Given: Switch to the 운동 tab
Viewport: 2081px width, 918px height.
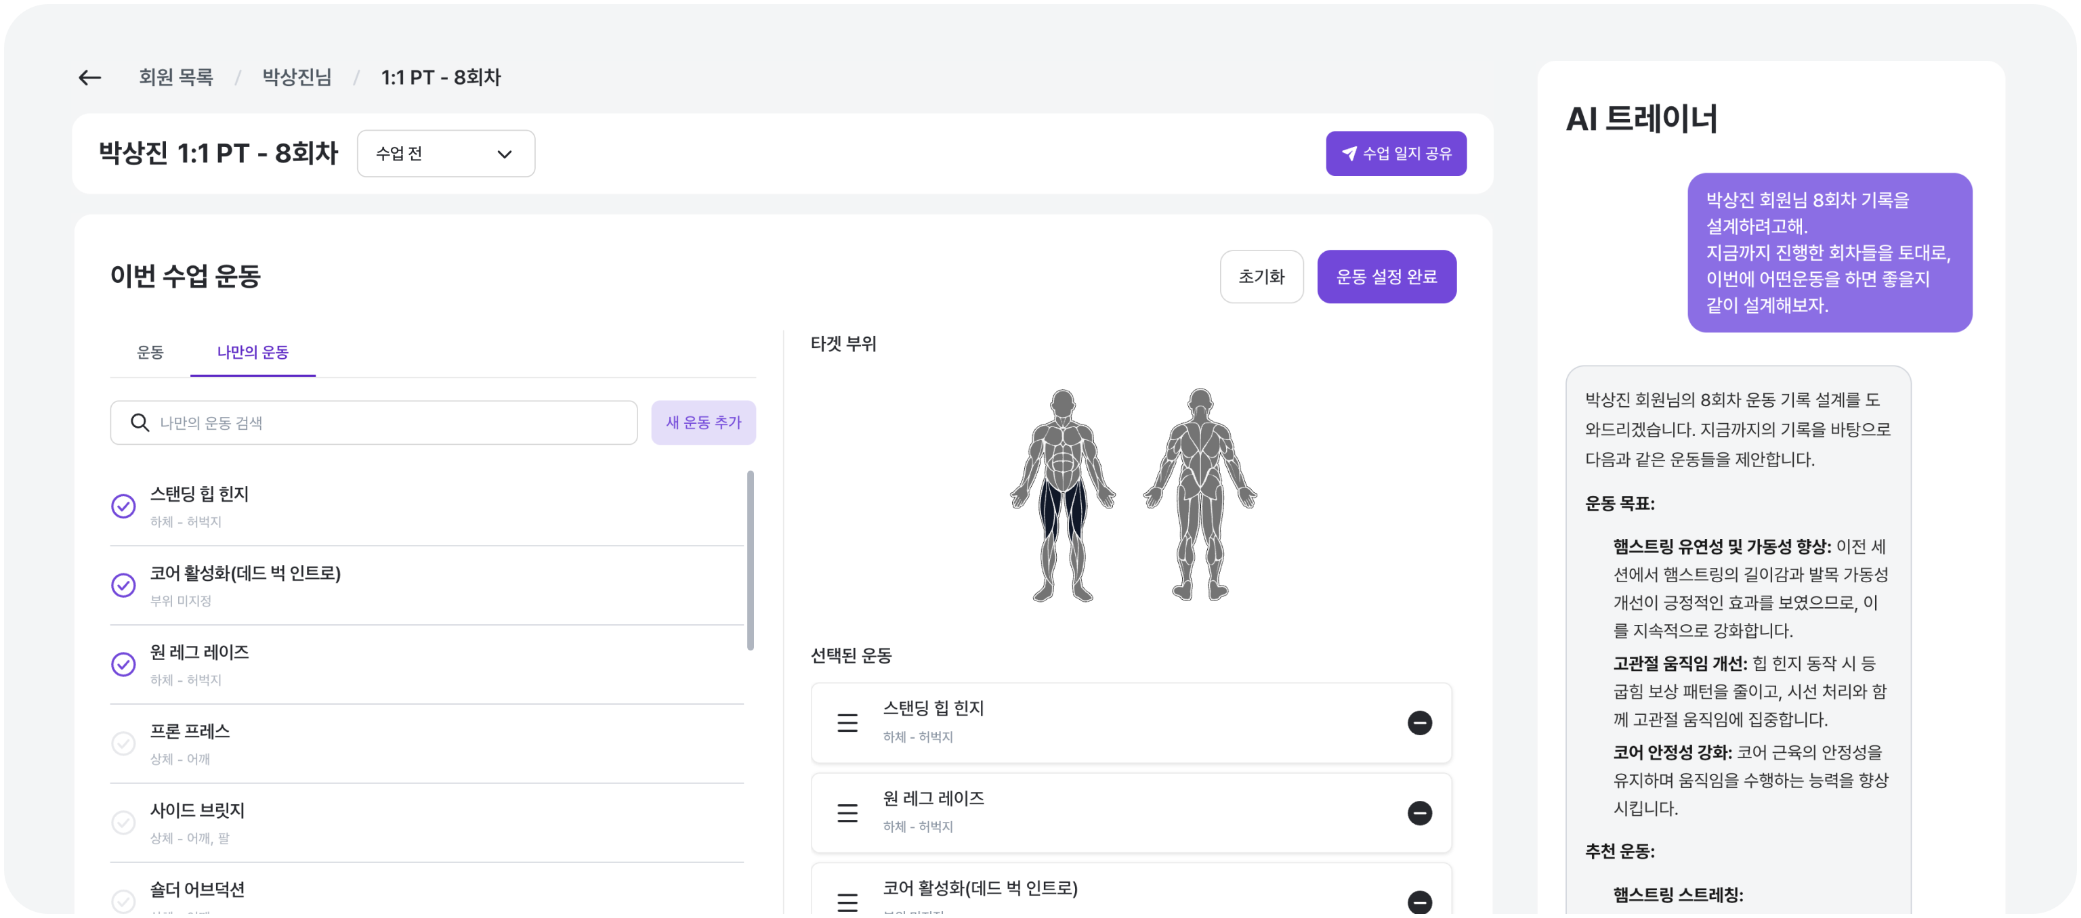Looking at the screenshot, I should pos(150,352).
